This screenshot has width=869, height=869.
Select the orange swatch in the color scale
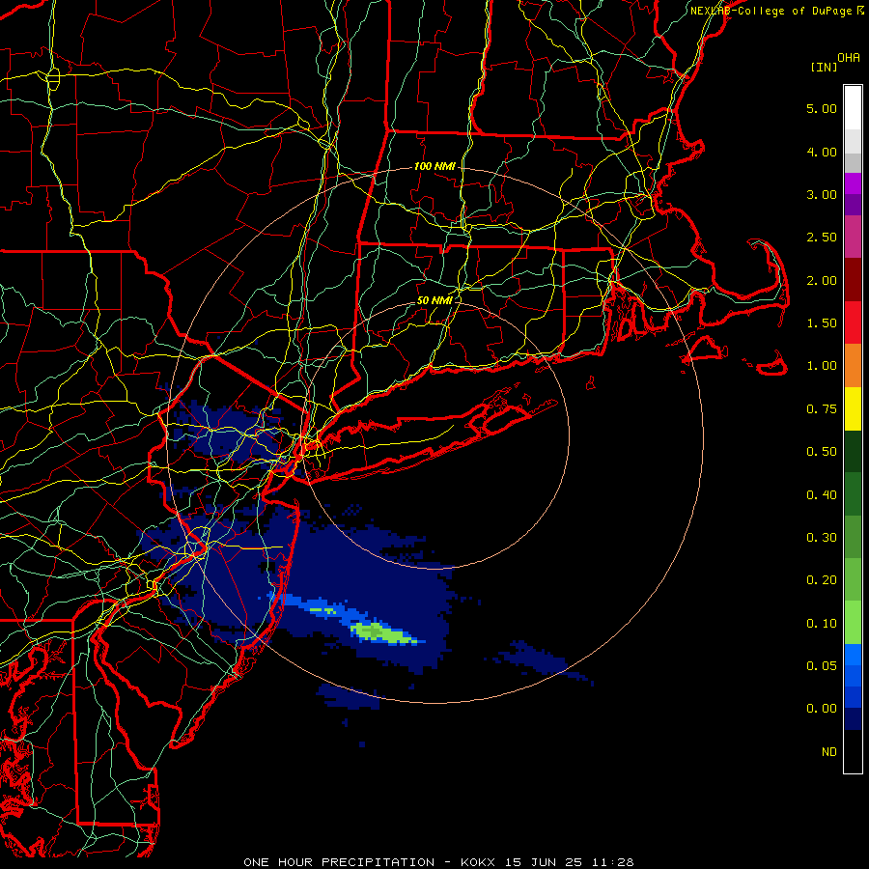[x=853, y=366]
